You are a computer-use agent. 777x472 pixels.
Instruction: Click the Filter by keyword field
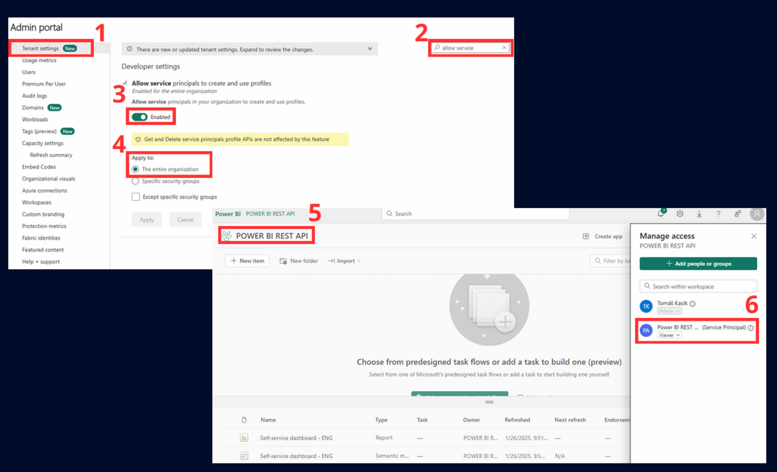coord(610,261)
